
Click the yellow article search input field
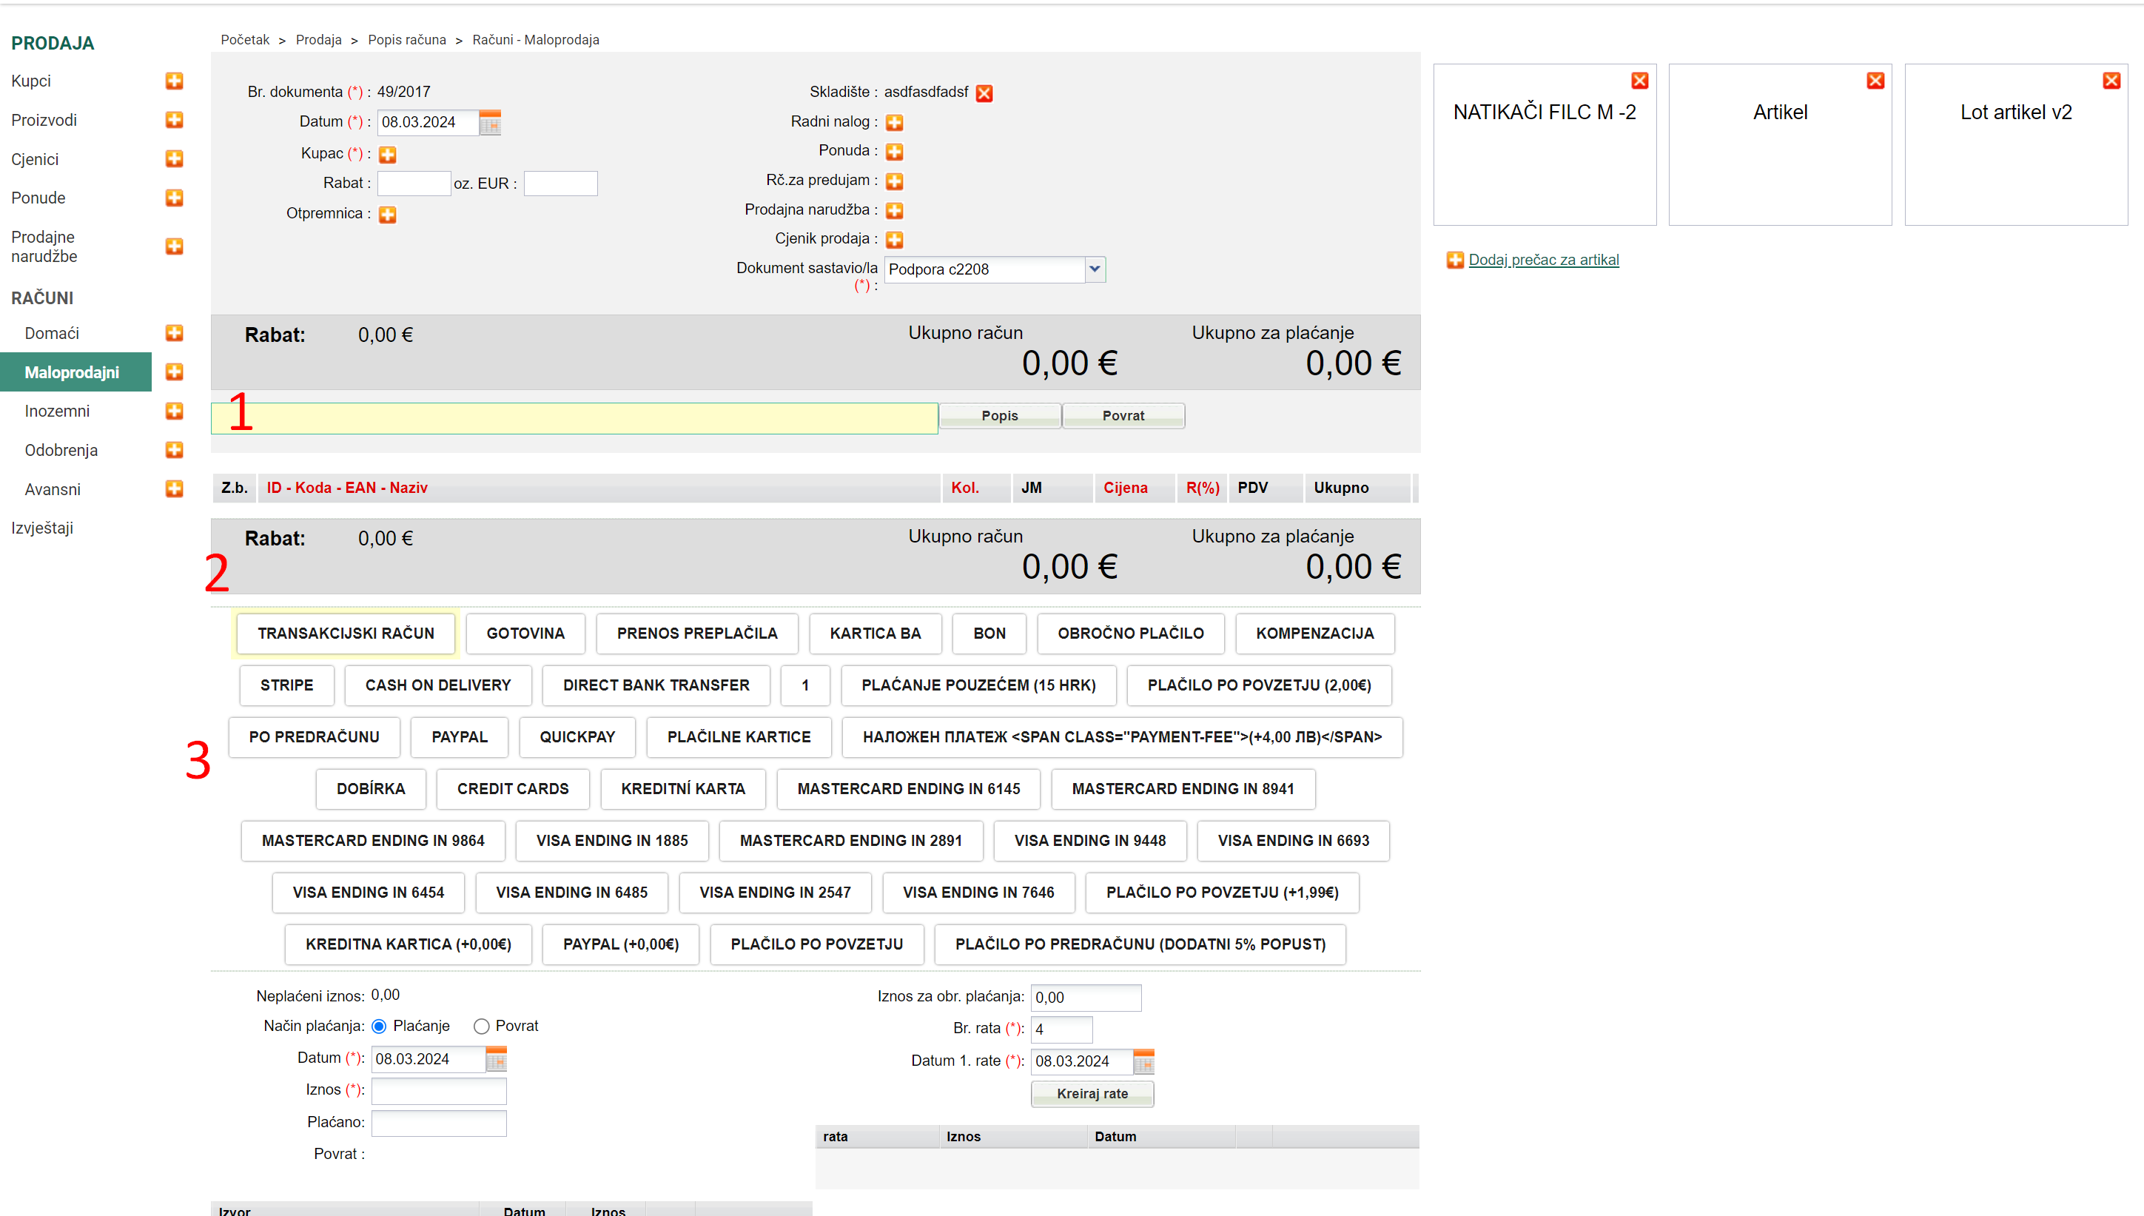coord(574,418)
